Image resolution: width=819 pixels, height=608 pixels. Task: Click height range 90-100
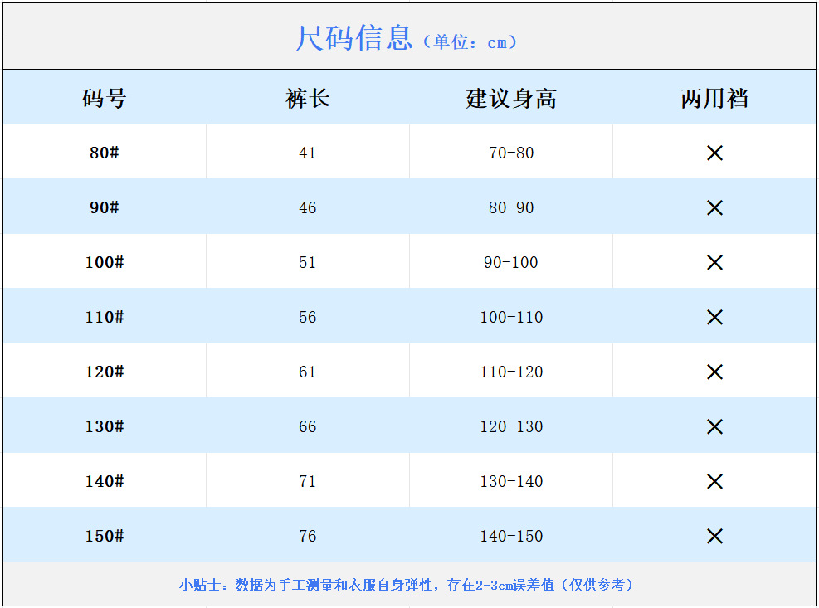click(511, 262)
